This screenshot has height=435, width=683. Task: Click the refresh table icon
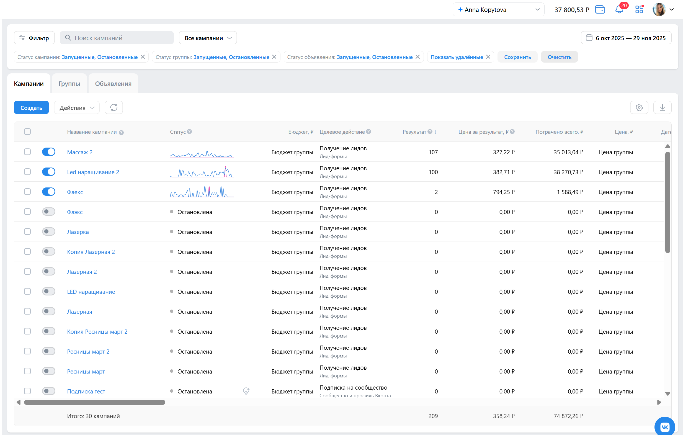(114, 107)
